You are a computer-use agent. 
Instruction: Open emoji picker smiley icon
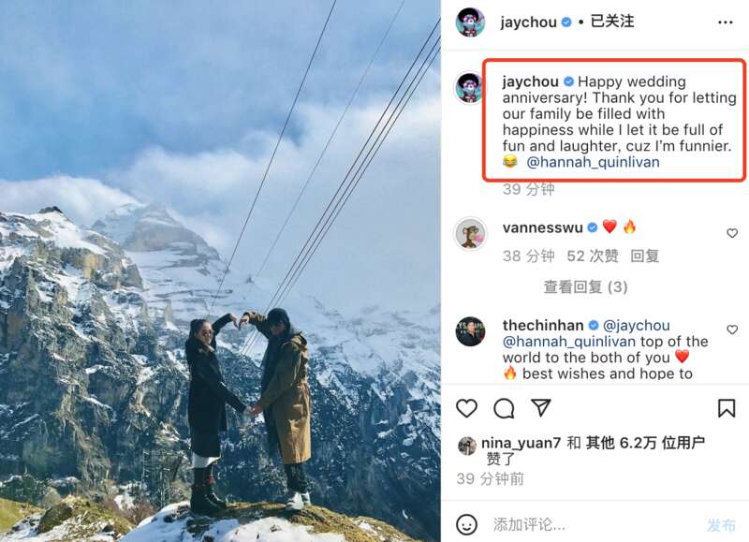(466, 524)
